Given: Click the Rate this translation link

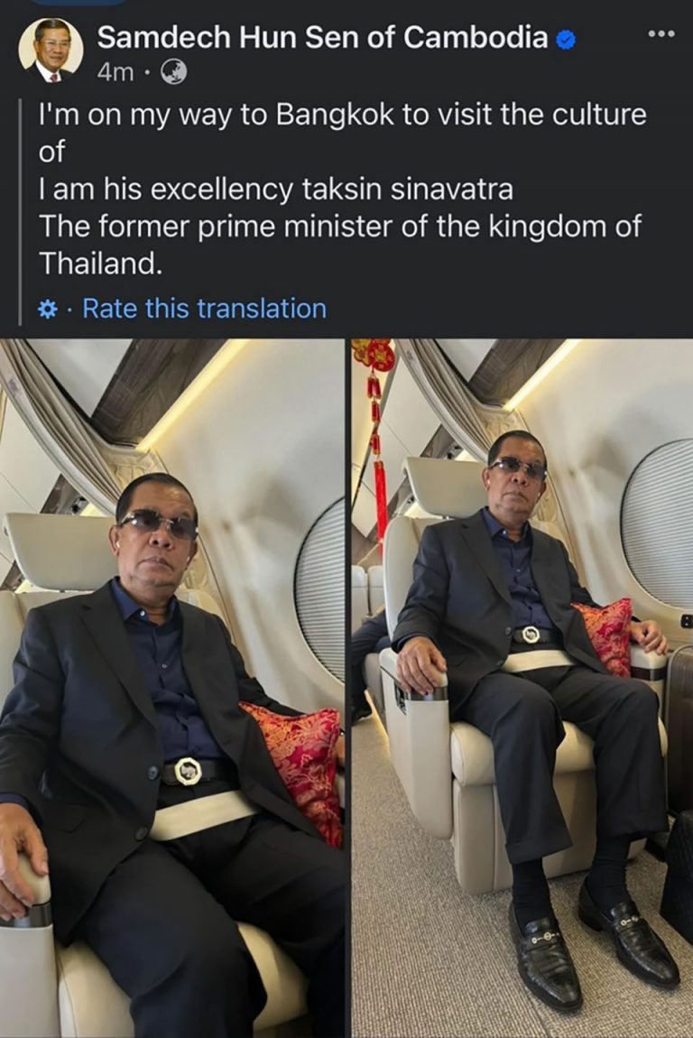Looking at the screenshot, I should [204, 310].
